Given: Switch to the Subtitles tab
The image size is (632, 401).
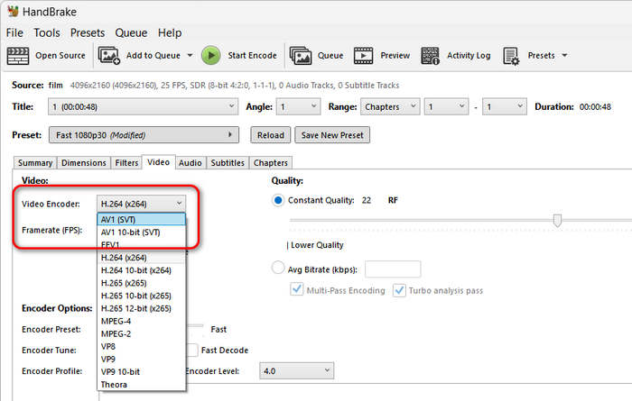Looking at the screenshot, I should (228, 163).
